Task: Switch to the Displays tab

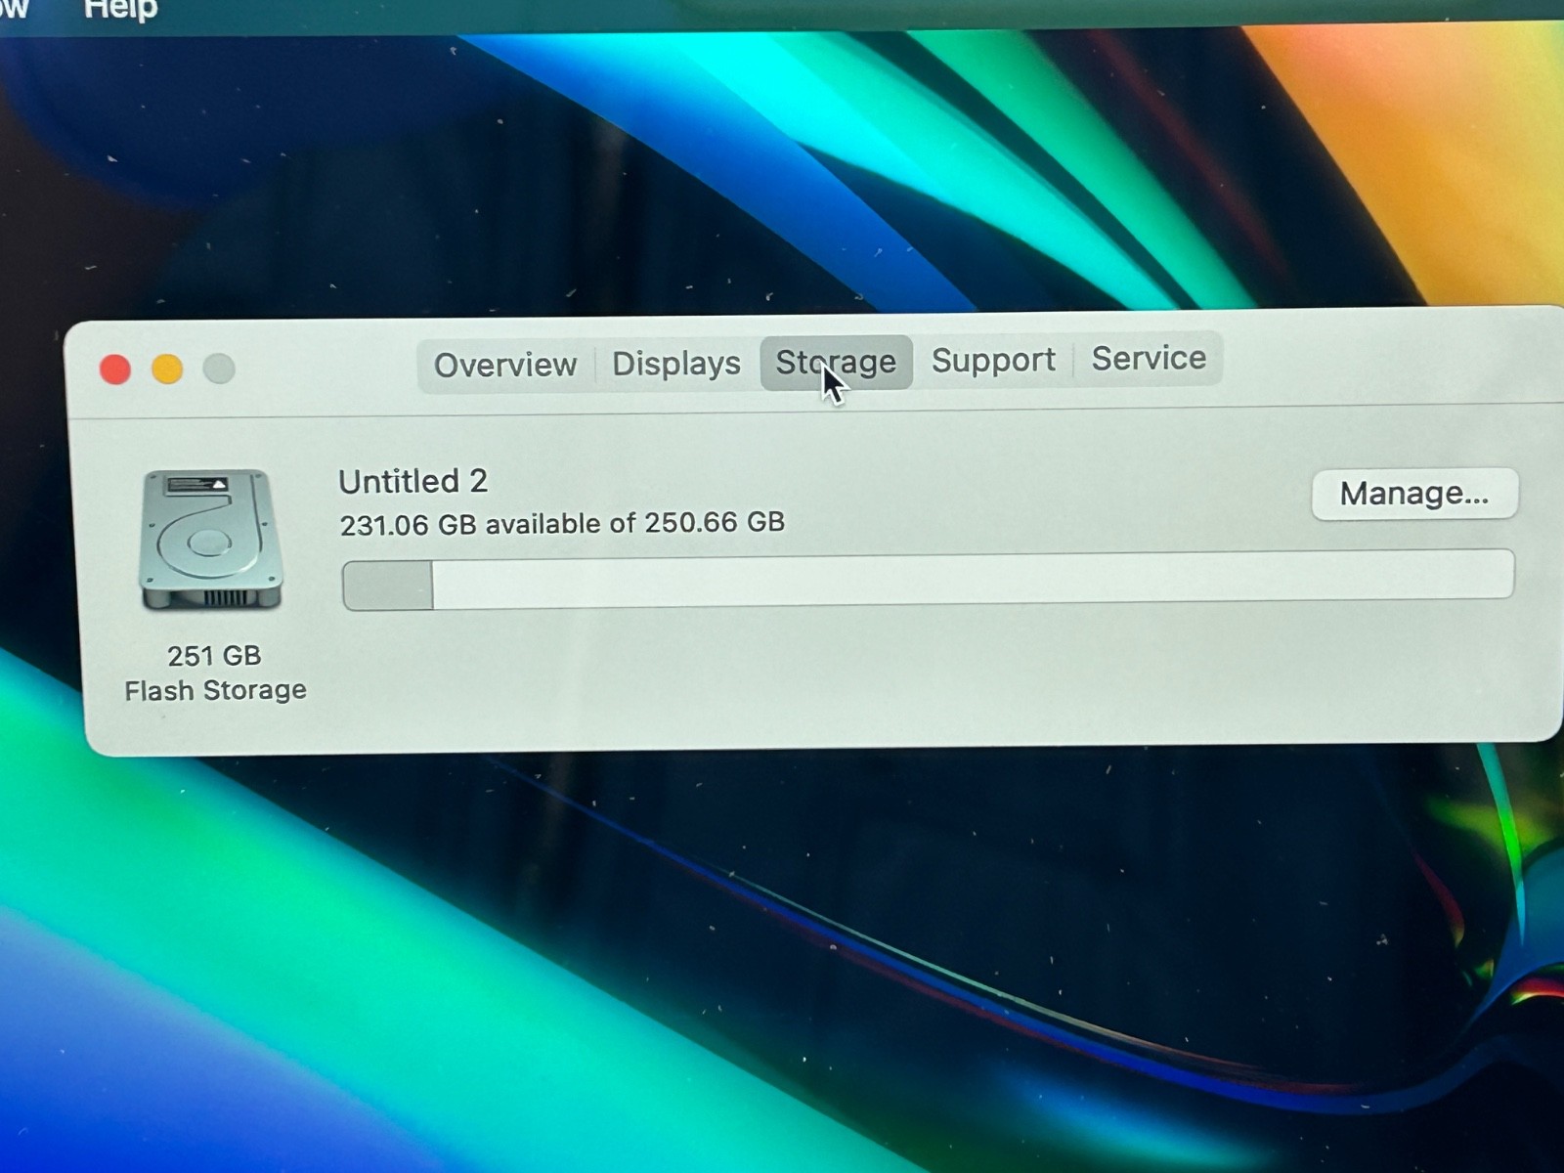Action: pyautogui.click(x=676, y=364)
